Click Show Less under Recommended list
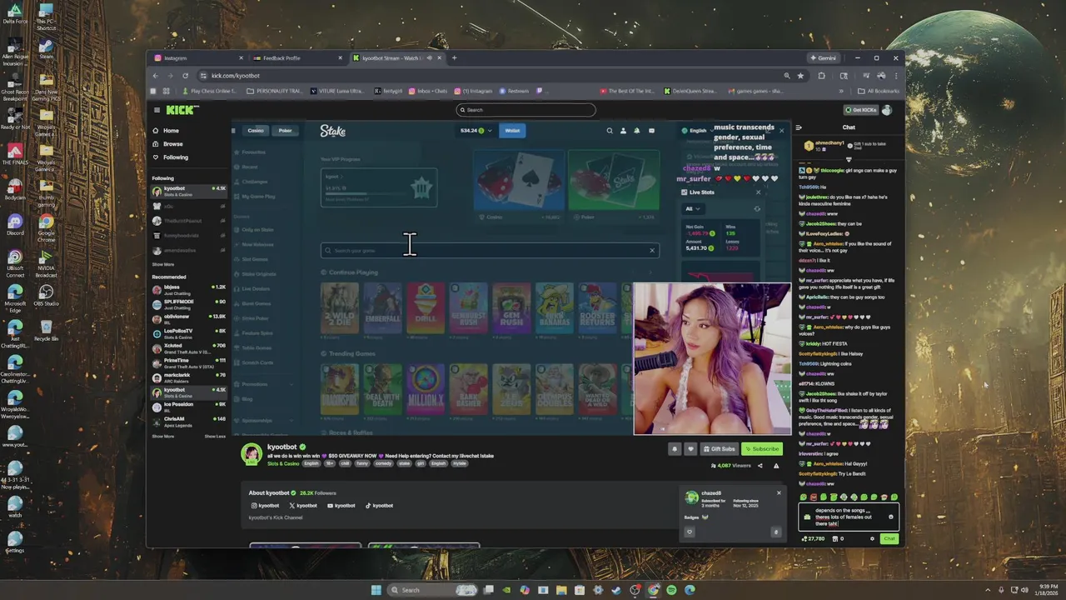The image size is (1066, 600). pos(215,436)
